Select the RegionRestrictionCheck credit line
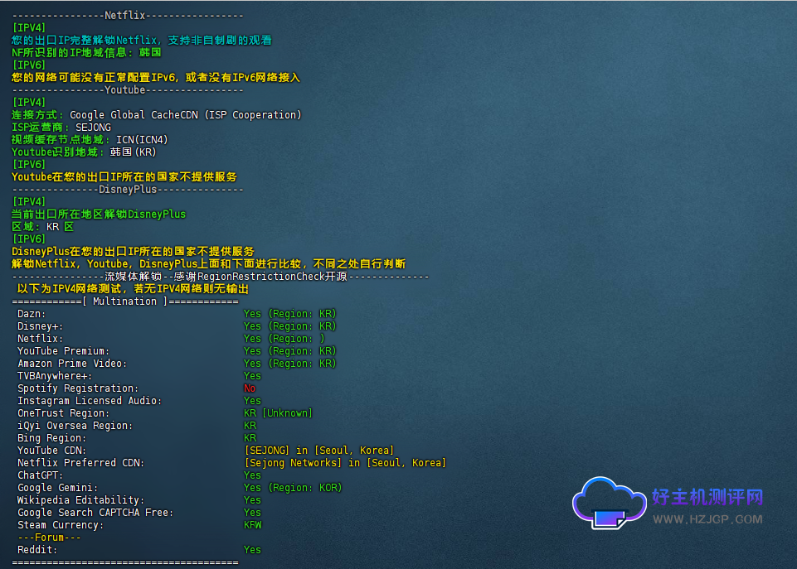 point(221,277)
